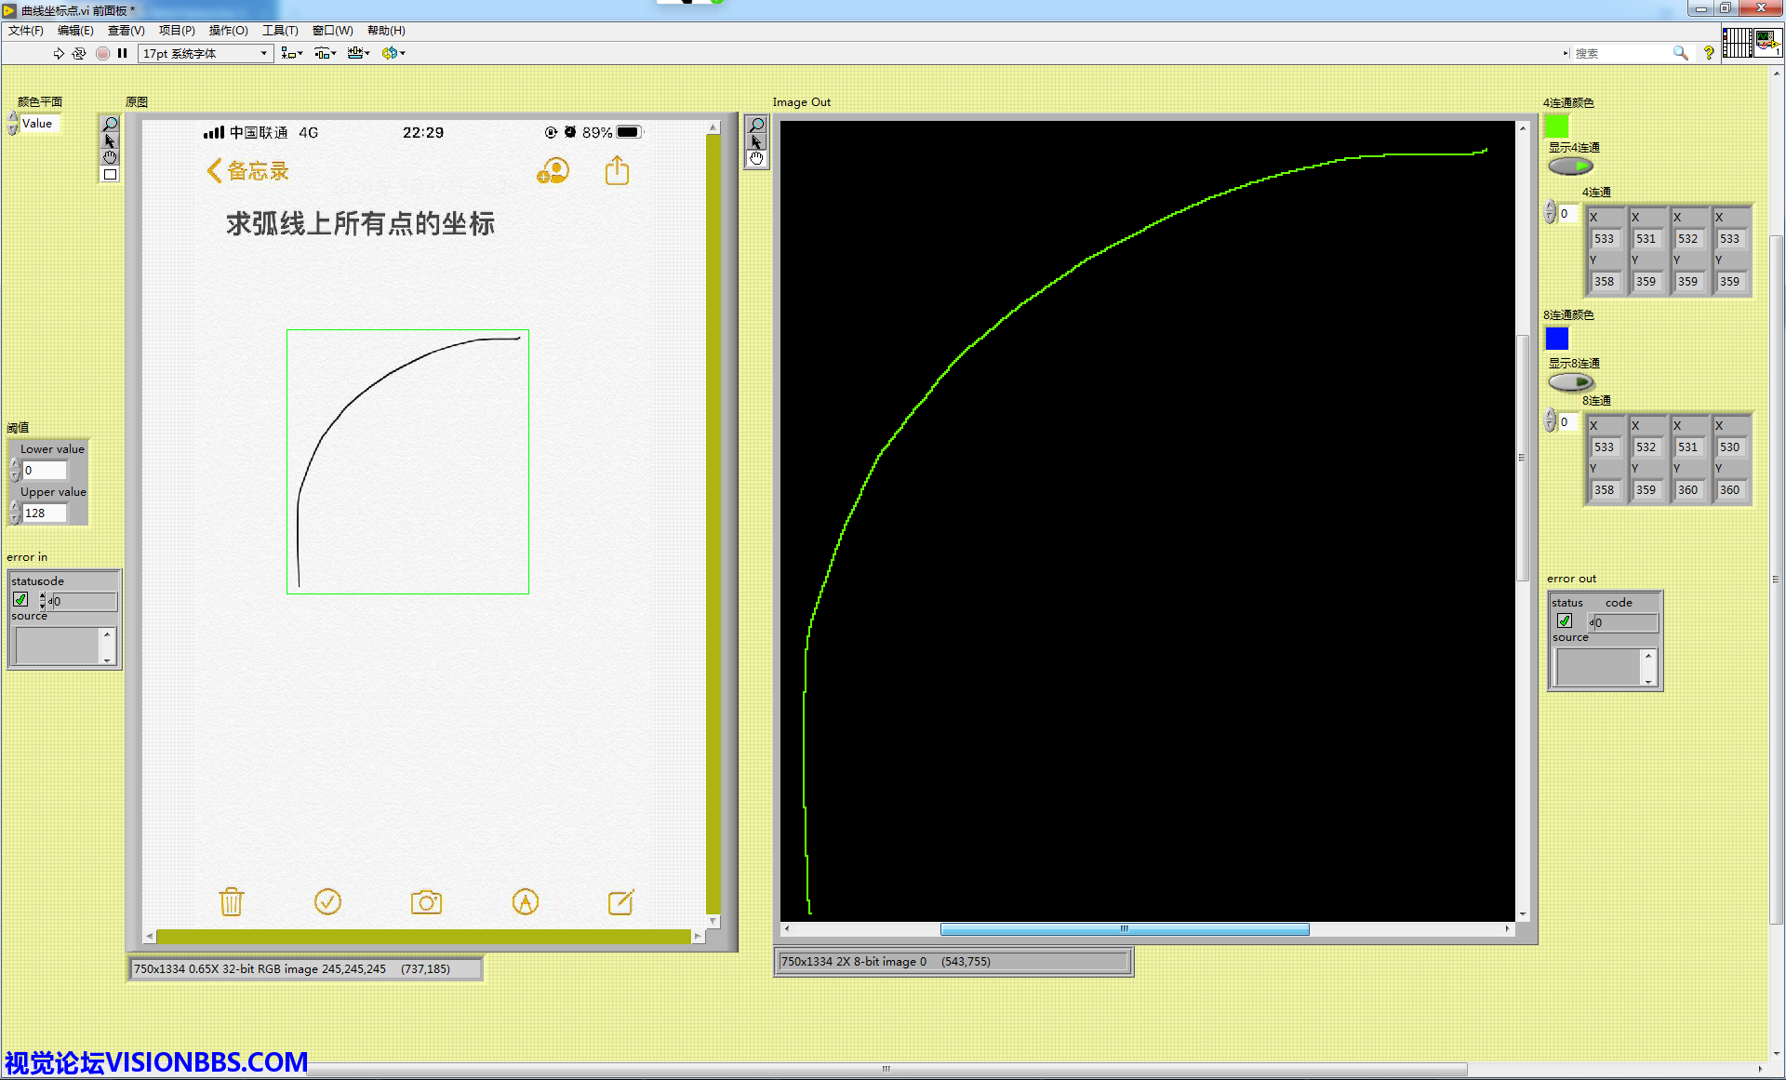Viewport: 1786px width, 1080px height.
Task: Toggle the error in status checkbox
Action: (x=20, y=600)
